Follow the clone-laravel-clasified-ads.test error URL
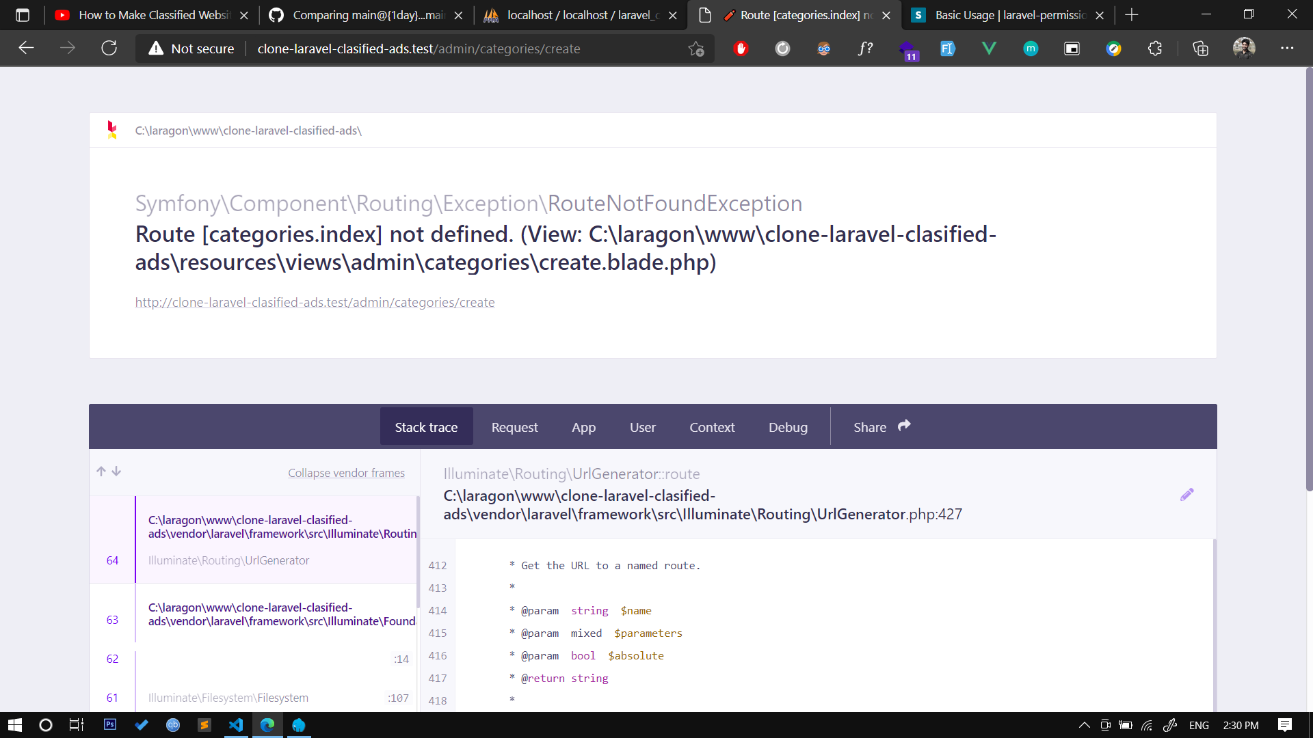This screenshot has height=738, width=1313. pyautogui.click(x=315, y=302)
